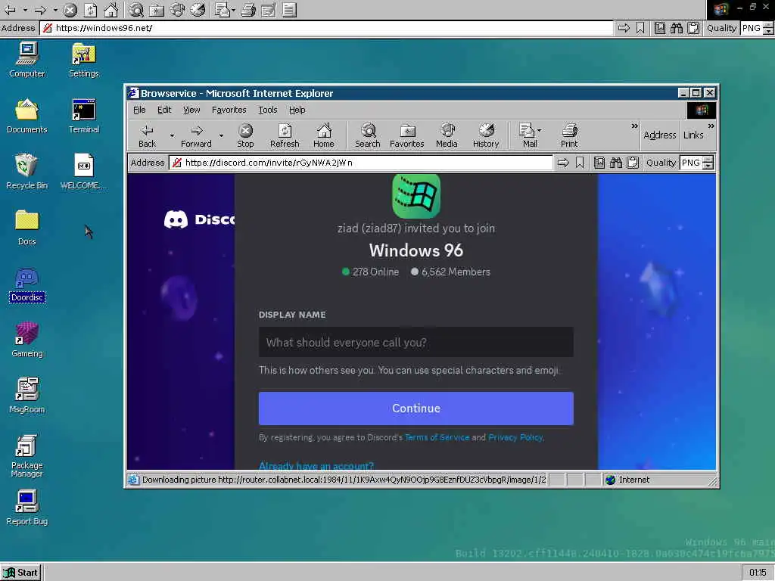Screen dimensions: 775x581
Task: Open the Package Manager desktop icon
Action: point(26,456)
